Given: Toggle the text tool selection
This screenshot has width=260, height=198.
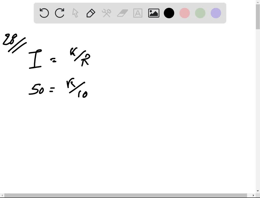Looking at the screenshot, I should tap(138, 13).
